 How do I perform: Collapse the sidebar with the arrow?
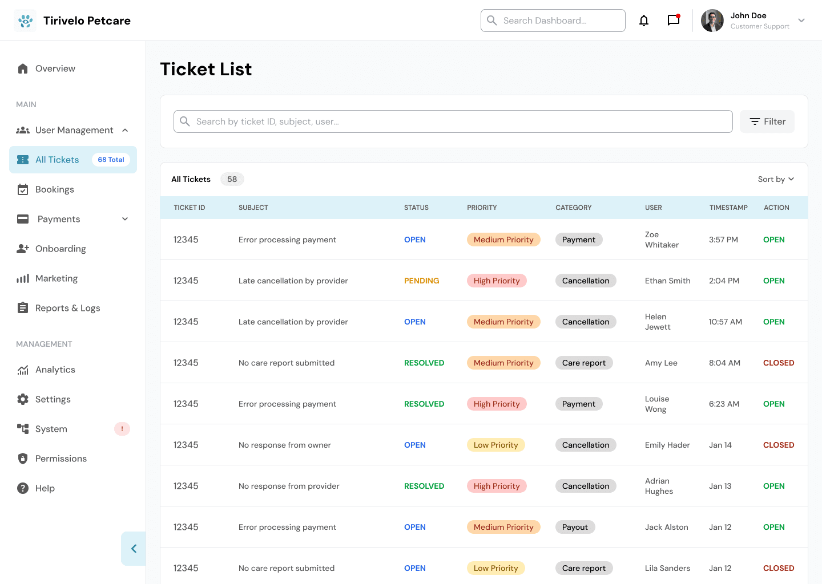click(134, 549)
